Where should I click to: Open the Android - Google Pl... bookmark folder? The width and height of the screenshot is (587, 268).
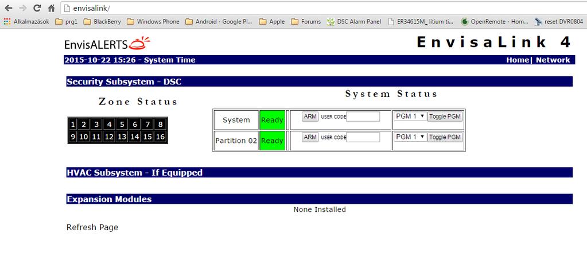(x=219, y=22)
